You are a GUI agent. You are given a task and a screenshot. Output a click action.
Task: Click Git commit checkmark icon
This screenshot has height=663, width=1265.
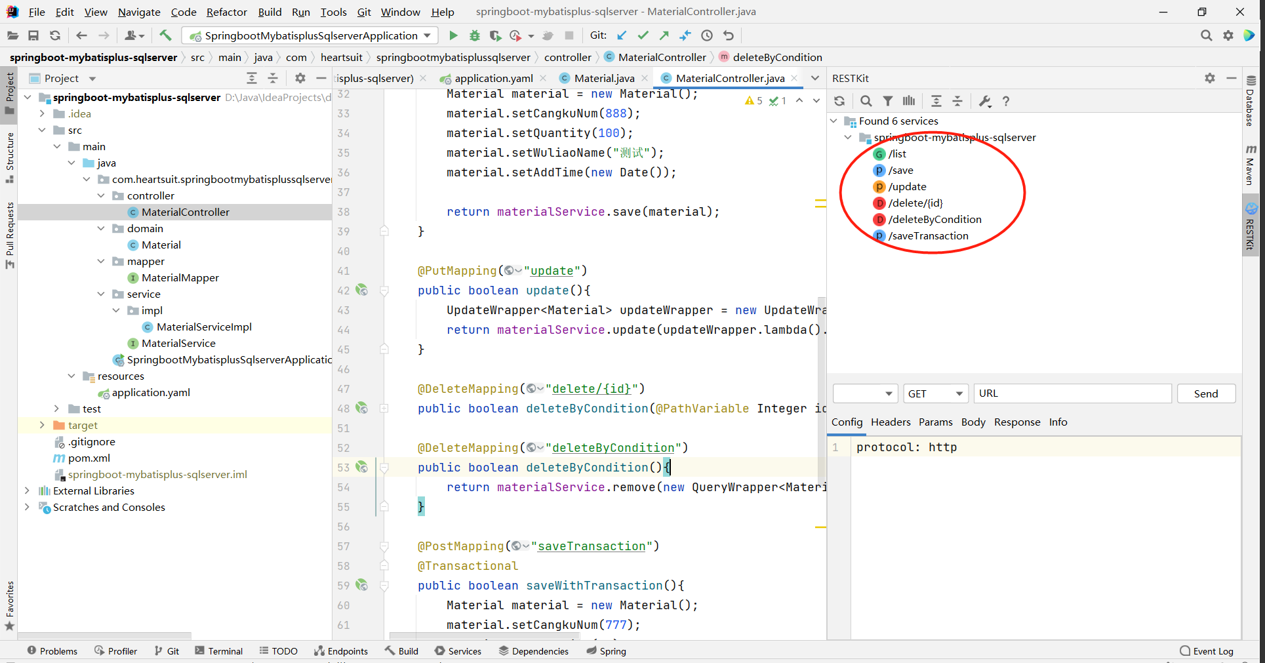[x=643, y=35]
